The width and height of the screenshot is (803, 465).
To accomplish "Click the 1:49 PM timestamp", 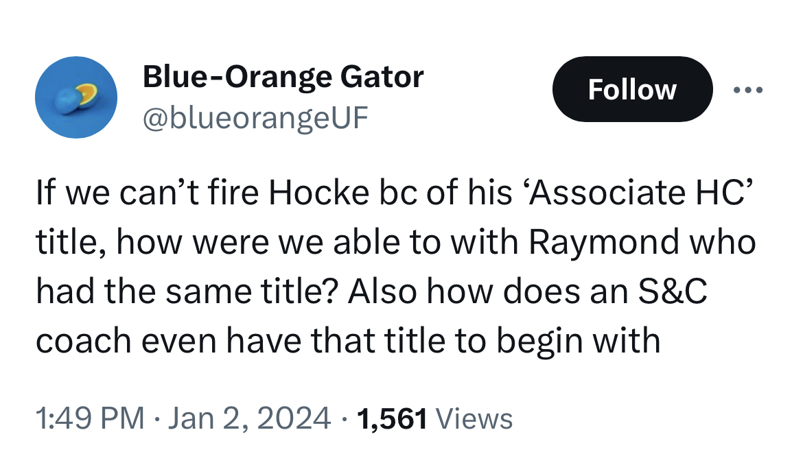I will [90, 418].
